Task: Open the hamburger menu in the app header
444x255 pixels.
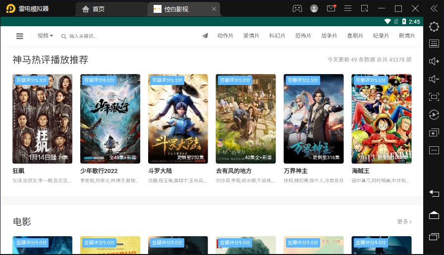Action: 19,36
